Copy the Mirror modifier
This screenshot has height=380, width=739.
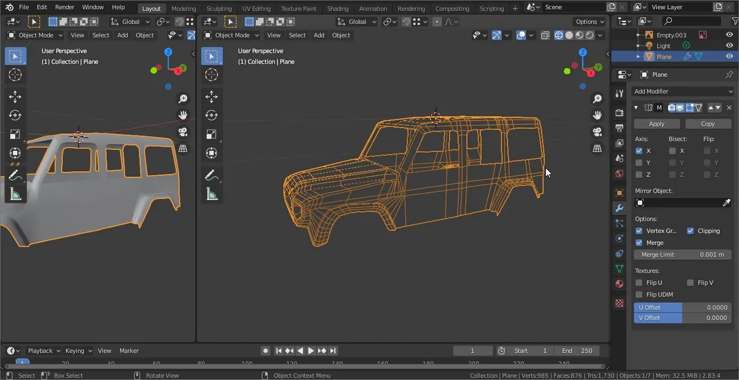(708, 124)
